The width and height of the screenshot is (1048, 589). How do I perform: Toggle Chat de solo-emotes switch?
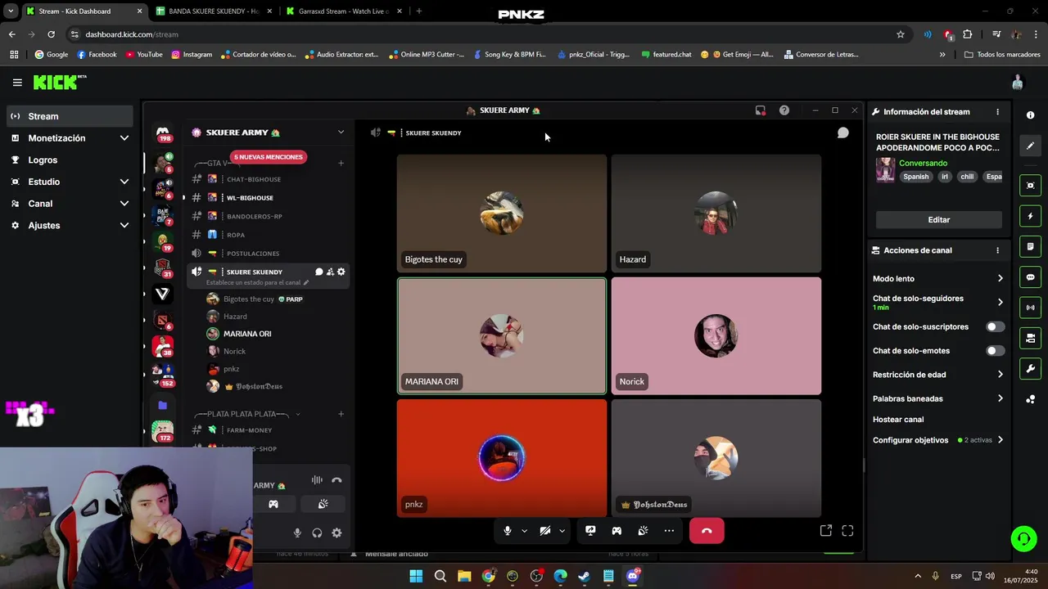(995, 351)
